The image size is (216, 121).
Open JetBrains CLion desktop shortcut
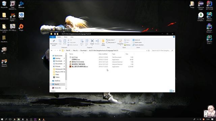209,40
